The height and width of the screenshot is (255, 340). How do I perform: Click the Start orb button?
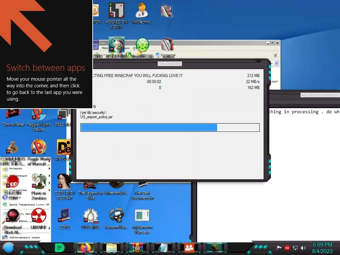[x=8, y=248]
